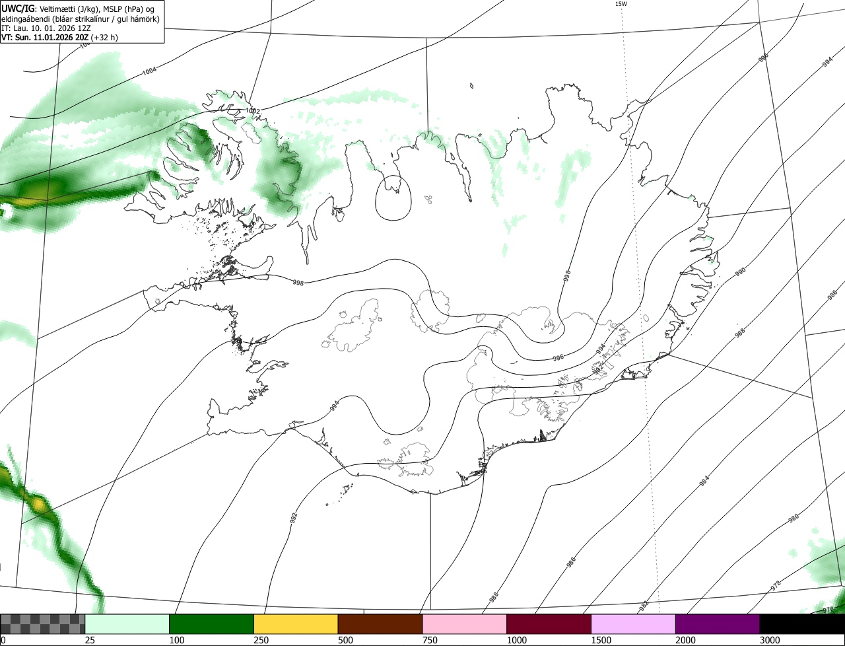Click the "976" isobar label
The image size is (845, 646).
point(829,609)
